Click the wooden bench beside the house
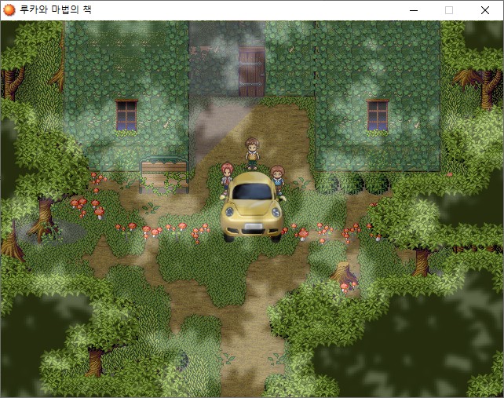 [164, 175]
